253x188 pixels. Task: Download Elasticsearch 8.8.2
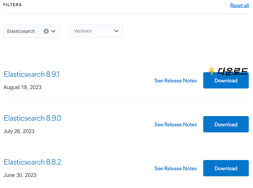pyautogui.click(x=226, y=168)
